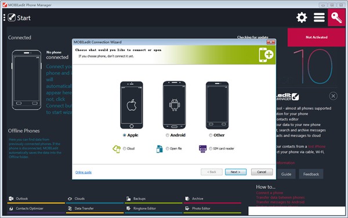This screenshot has width=348, height=218.
Task: Click the Apple phone image
Action: [x=132, y=105]
